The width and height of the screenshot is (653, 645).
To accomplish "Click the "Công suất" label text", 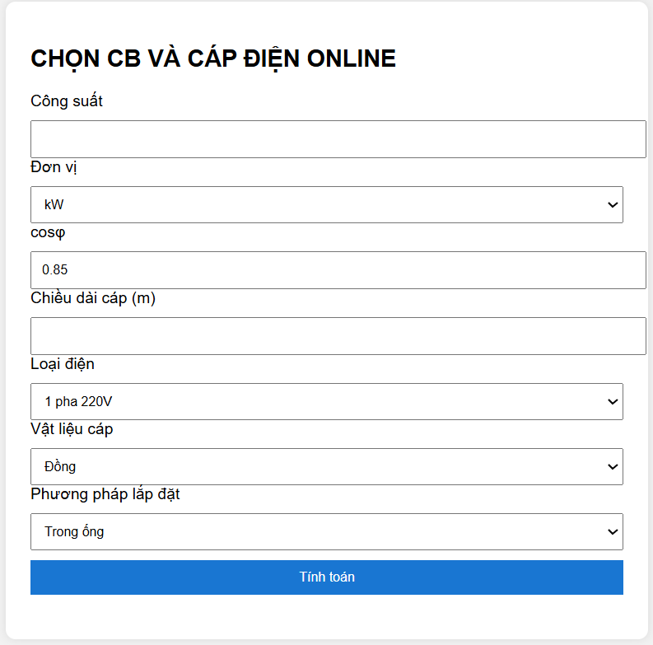I will [67, 101].
